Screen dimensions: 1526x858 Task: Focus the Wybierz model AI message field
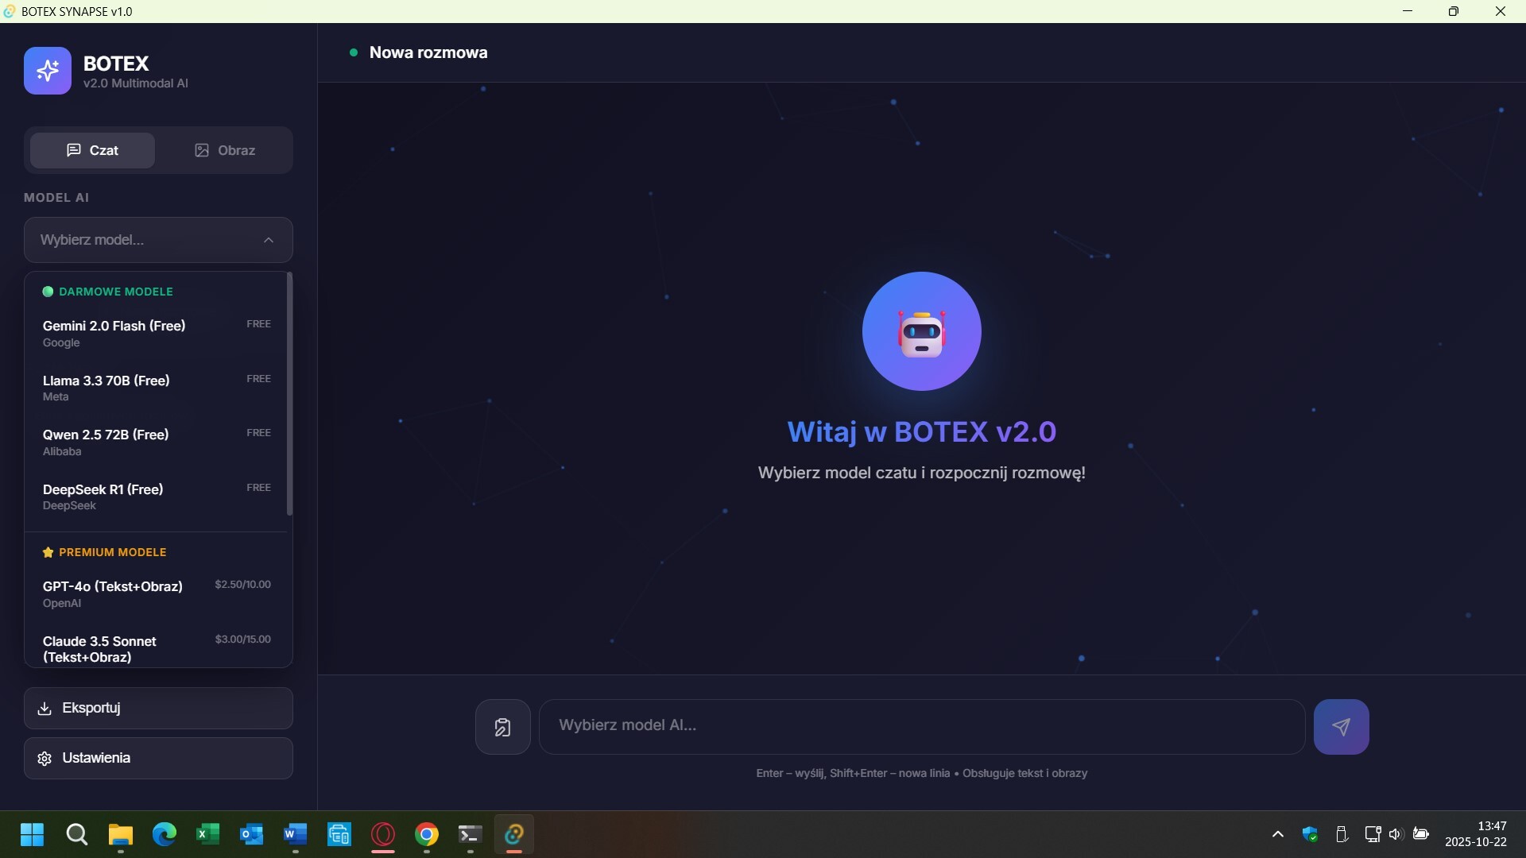pyautogui.click(x=921, y=725)
